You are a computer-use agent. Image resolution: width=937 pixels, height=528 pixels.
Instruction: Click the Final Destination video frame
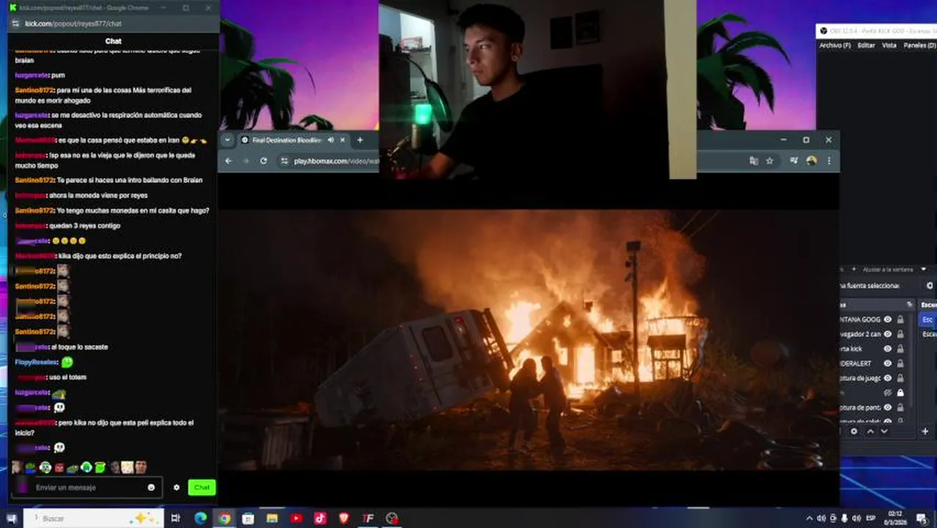click(529, 340)
